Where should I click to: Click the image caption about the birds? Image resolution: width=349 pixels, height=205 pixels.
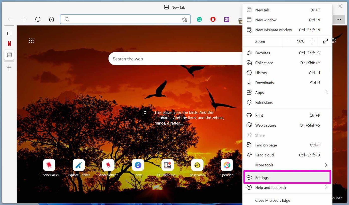[x=189, y=118]
